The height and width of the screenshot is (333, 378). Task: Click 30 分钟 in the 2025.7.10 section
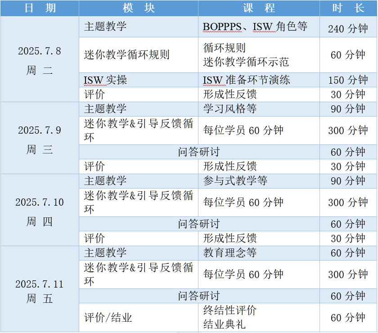tap(348, 238)
